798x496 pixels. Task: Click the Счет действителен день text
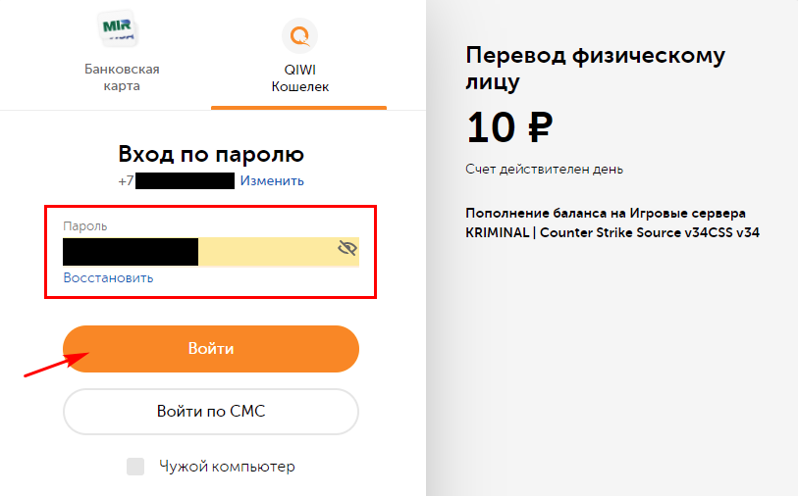(x=544, y=170)
